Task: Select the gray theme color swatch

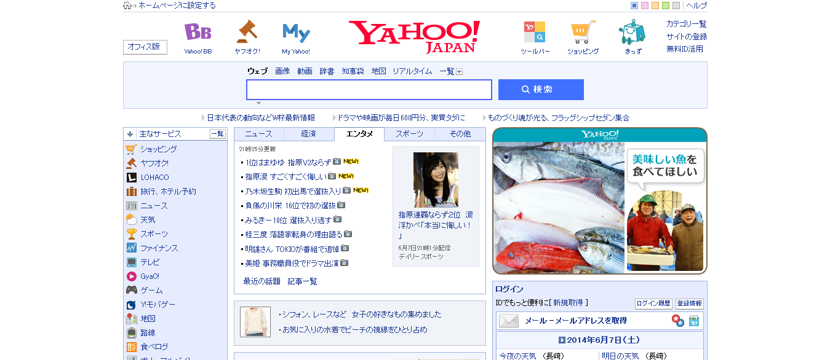Action: tap(676, 6)
